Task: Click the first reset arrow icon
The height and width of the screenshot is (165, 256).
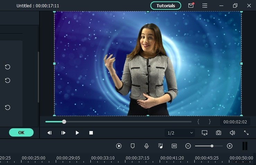Action: (8, 67)
